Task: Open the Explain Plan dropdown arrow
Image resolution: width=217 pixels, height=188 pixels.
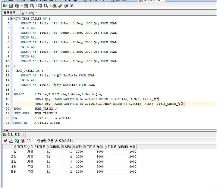Action: 22,6
